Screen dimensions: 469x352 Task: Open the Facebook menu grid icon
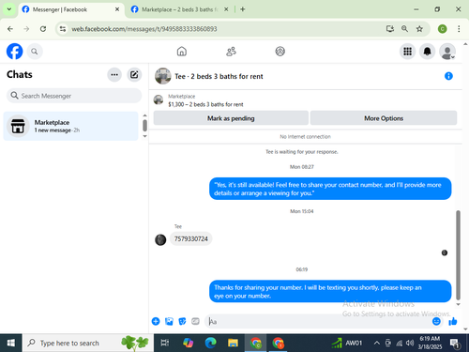point(407,52)
